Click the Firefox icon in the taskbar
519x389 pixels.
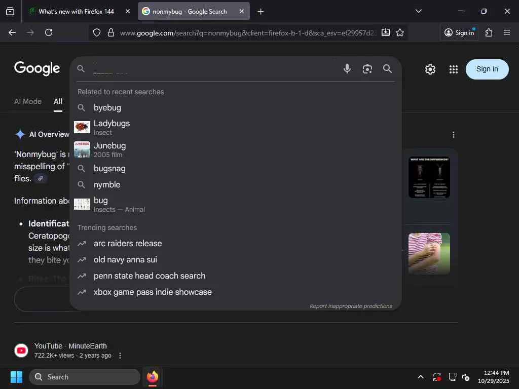(x=152, y=377)
